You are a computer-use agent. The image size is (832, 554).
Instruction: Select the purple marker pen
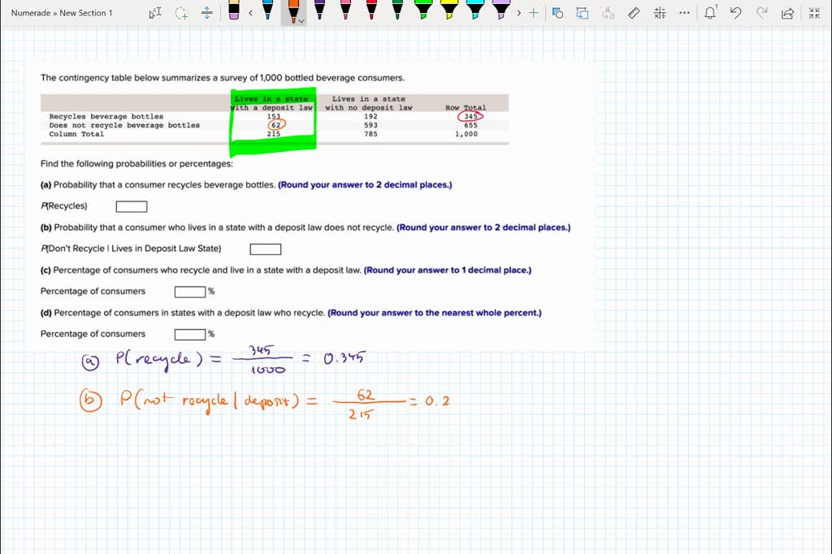tap(320, 12)
